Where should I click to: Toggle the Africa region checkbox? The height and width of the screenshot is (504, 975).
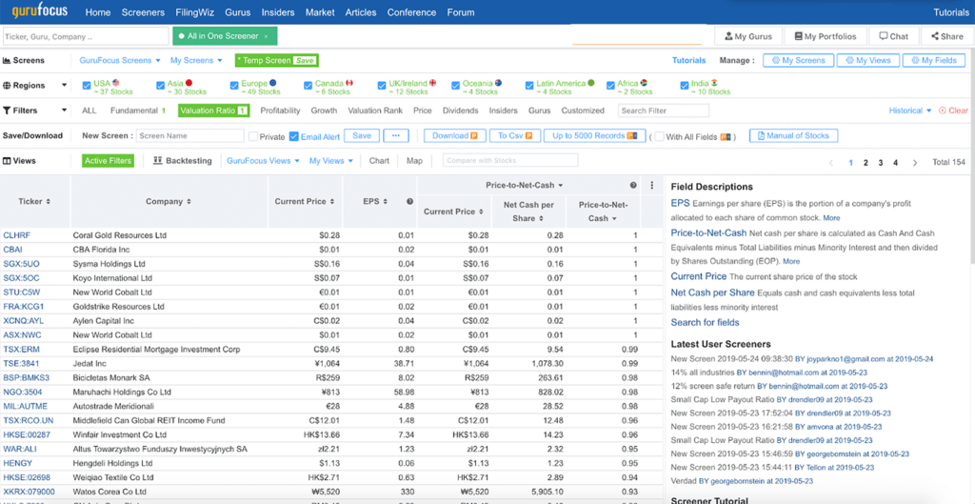coord(610,85)
